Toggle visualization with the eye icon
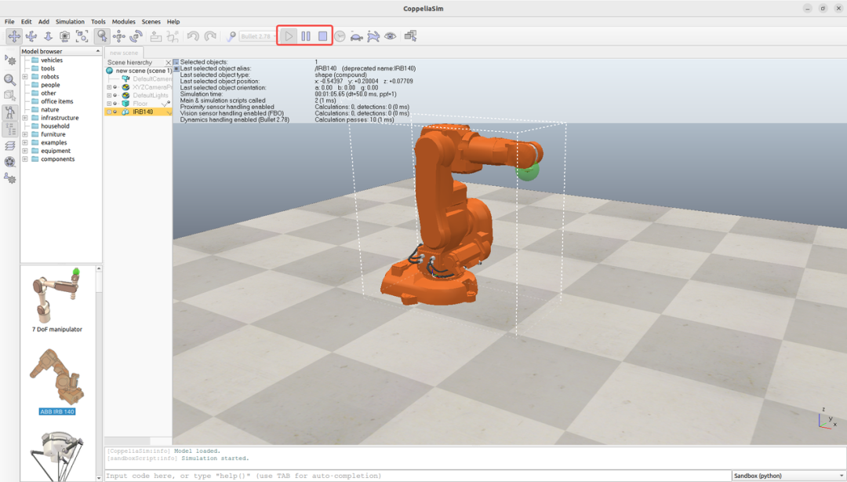Viewport: 847px width, 482px height. (390, 36)
